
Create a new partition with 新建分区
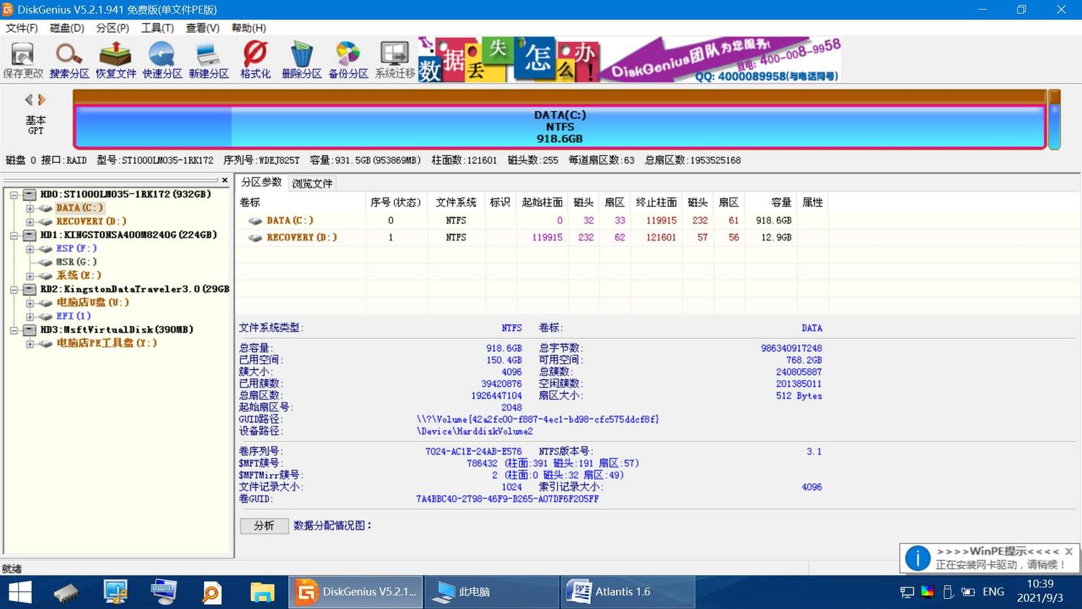coord(208,59)
